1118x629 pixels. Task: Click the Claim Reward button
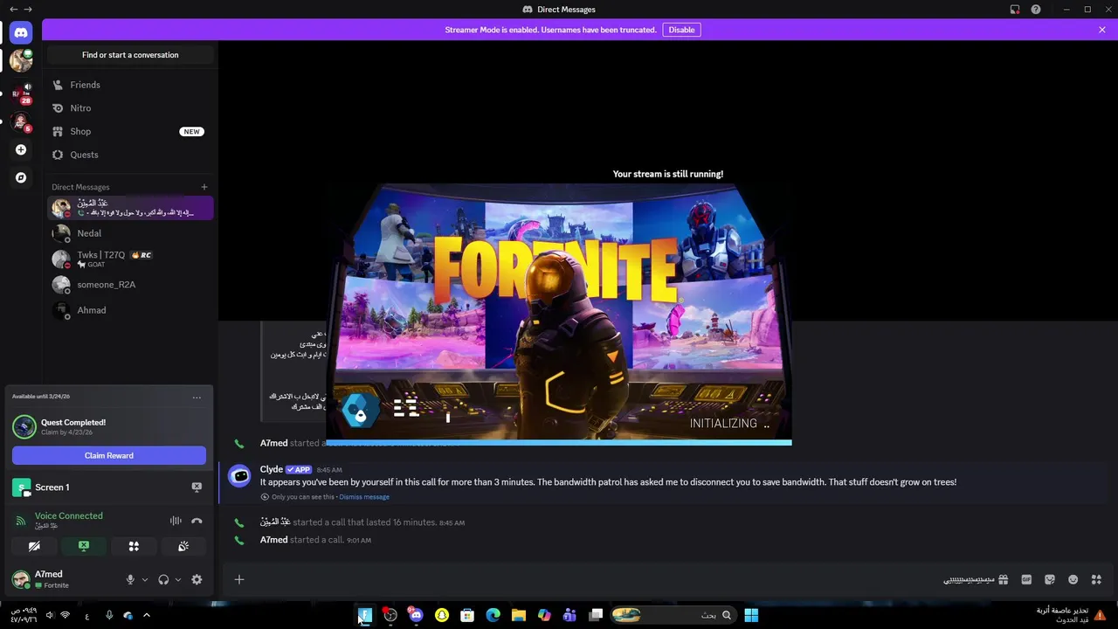pyautogui.click(x=109, y=455)
